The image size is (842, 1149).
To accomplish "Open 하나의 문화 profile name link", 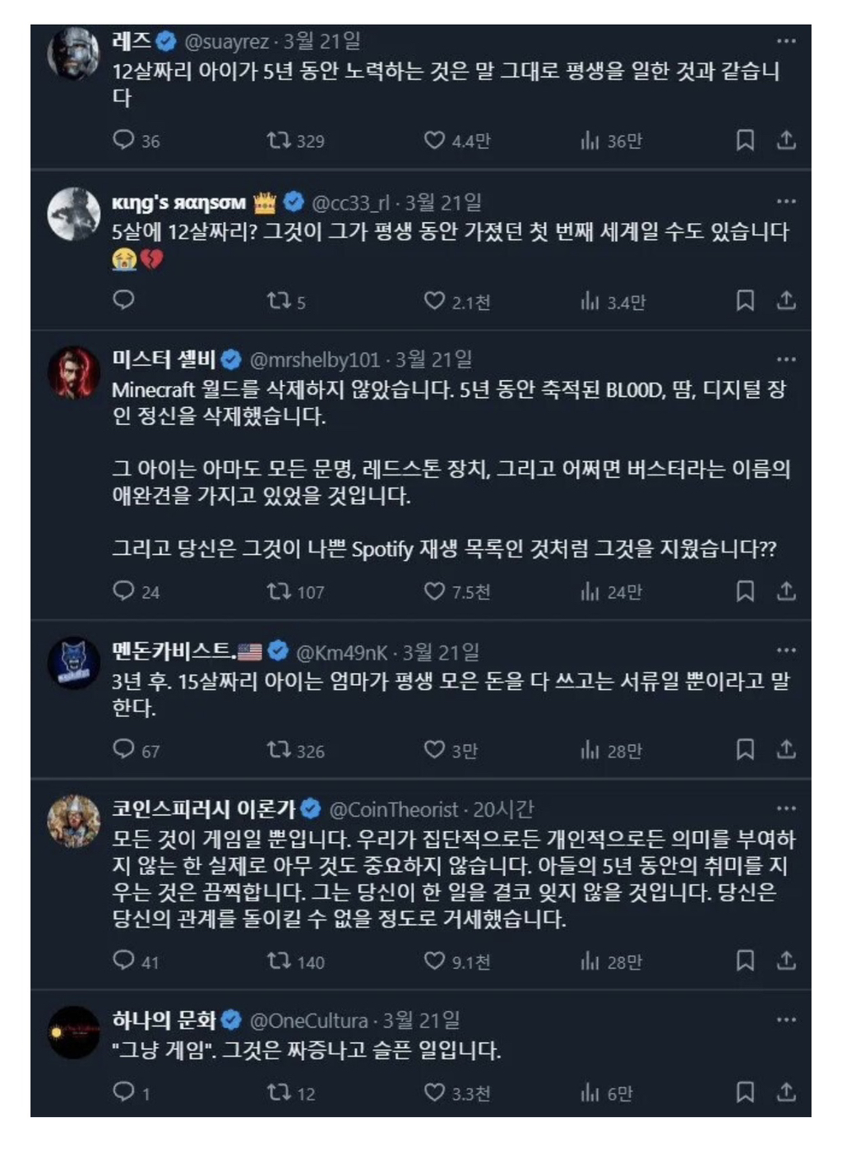I will click(x=164, y=1021).
